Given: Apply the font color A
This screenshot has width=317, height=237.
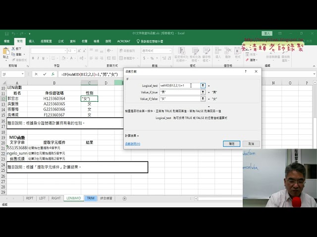Looking at the screenshot, I should (x=71, y=58).
